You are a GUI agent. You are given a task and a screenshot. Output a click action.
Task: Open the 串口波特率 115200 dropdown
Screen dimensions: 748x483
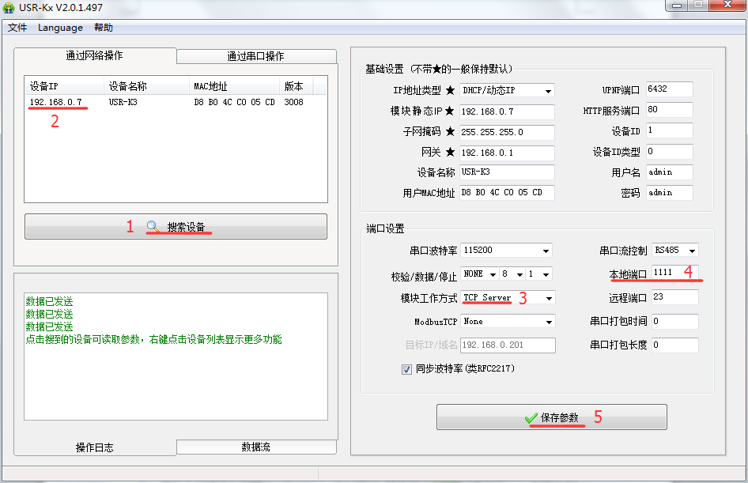point(546,251)
